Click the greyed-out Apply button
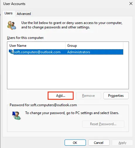The width and height of the screenshot is (135, 148). coord(122,143)
